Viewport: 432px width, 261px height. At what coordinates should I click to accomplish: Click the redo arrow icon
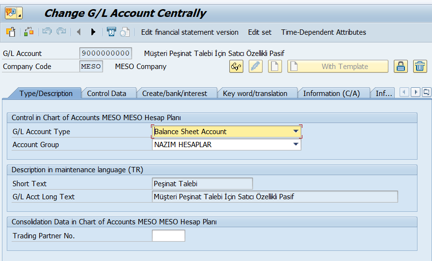pos(61,31)
